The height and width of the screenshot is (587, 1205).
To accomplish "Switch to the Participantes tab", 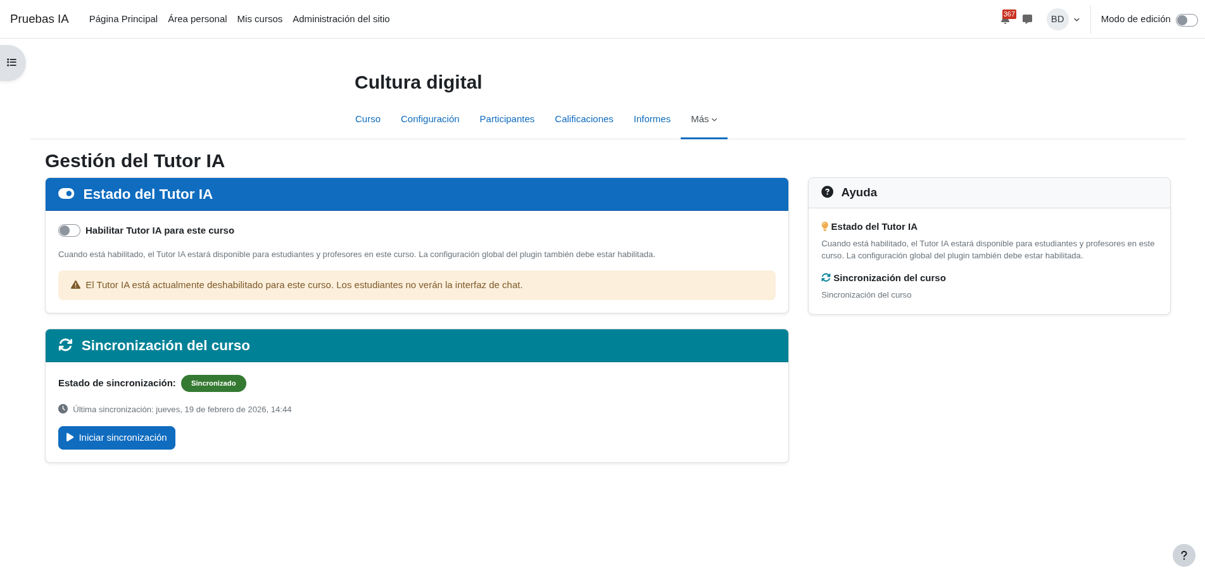I will pos(507,119).
